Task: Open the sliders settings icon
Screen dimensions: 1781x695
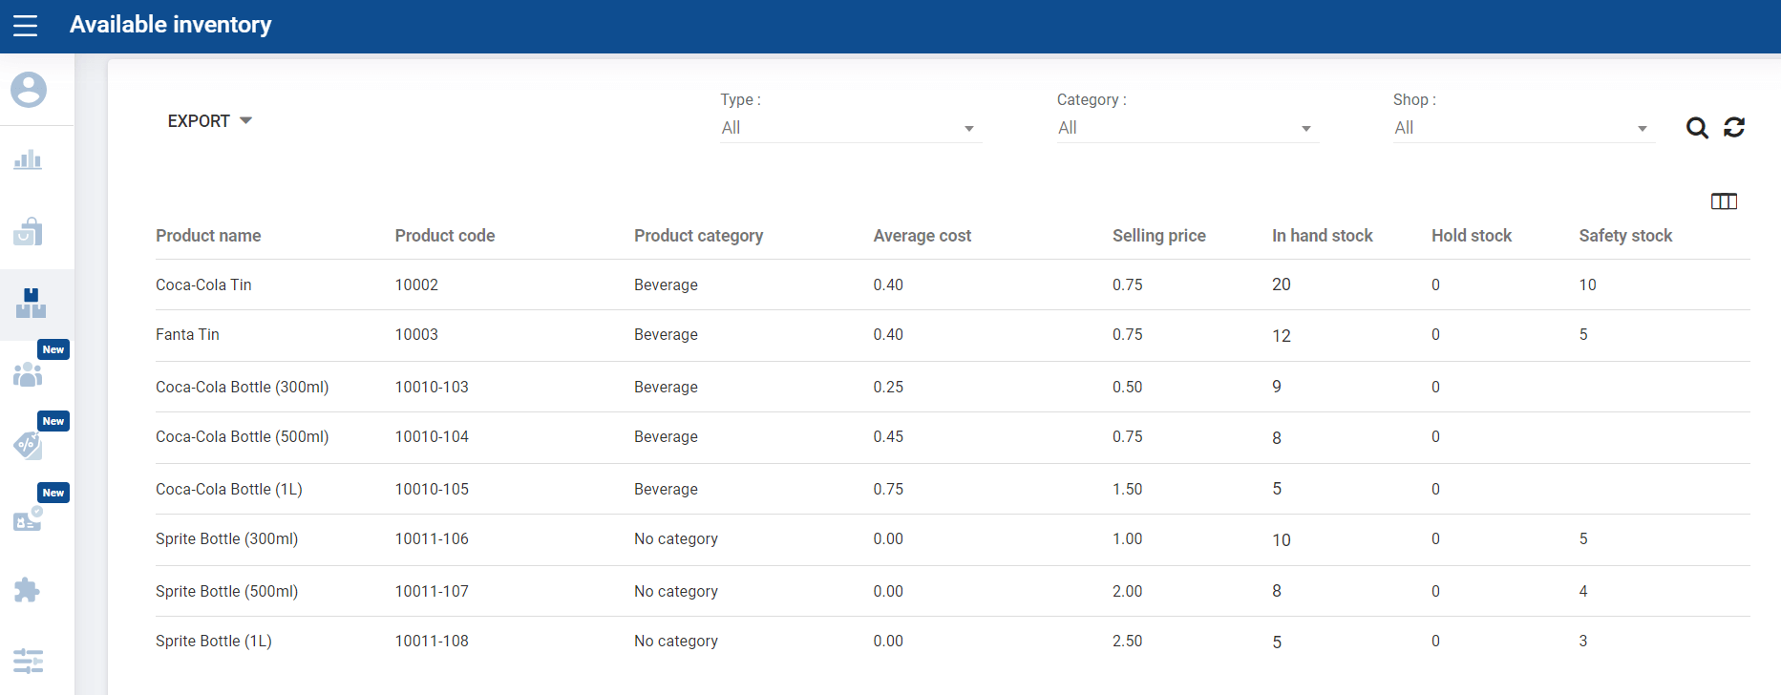Action: pyautogui.click(x=28, y=661)
